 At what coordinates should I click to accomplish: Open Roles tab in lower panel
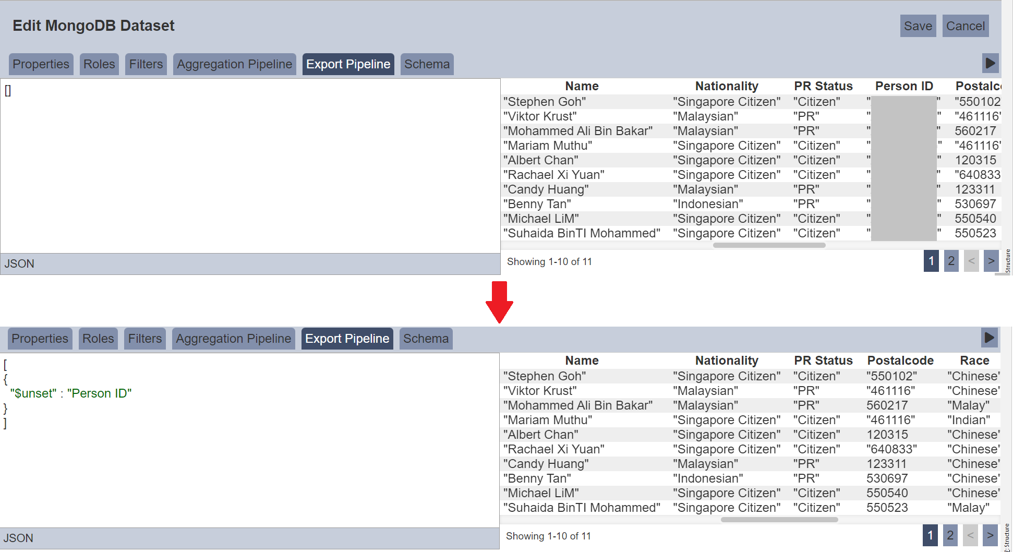[x=98, y=339]
